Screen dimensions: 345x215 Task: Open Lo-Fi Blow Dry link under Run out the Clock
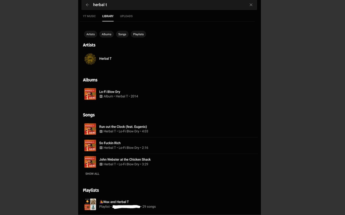click(129, 131)
